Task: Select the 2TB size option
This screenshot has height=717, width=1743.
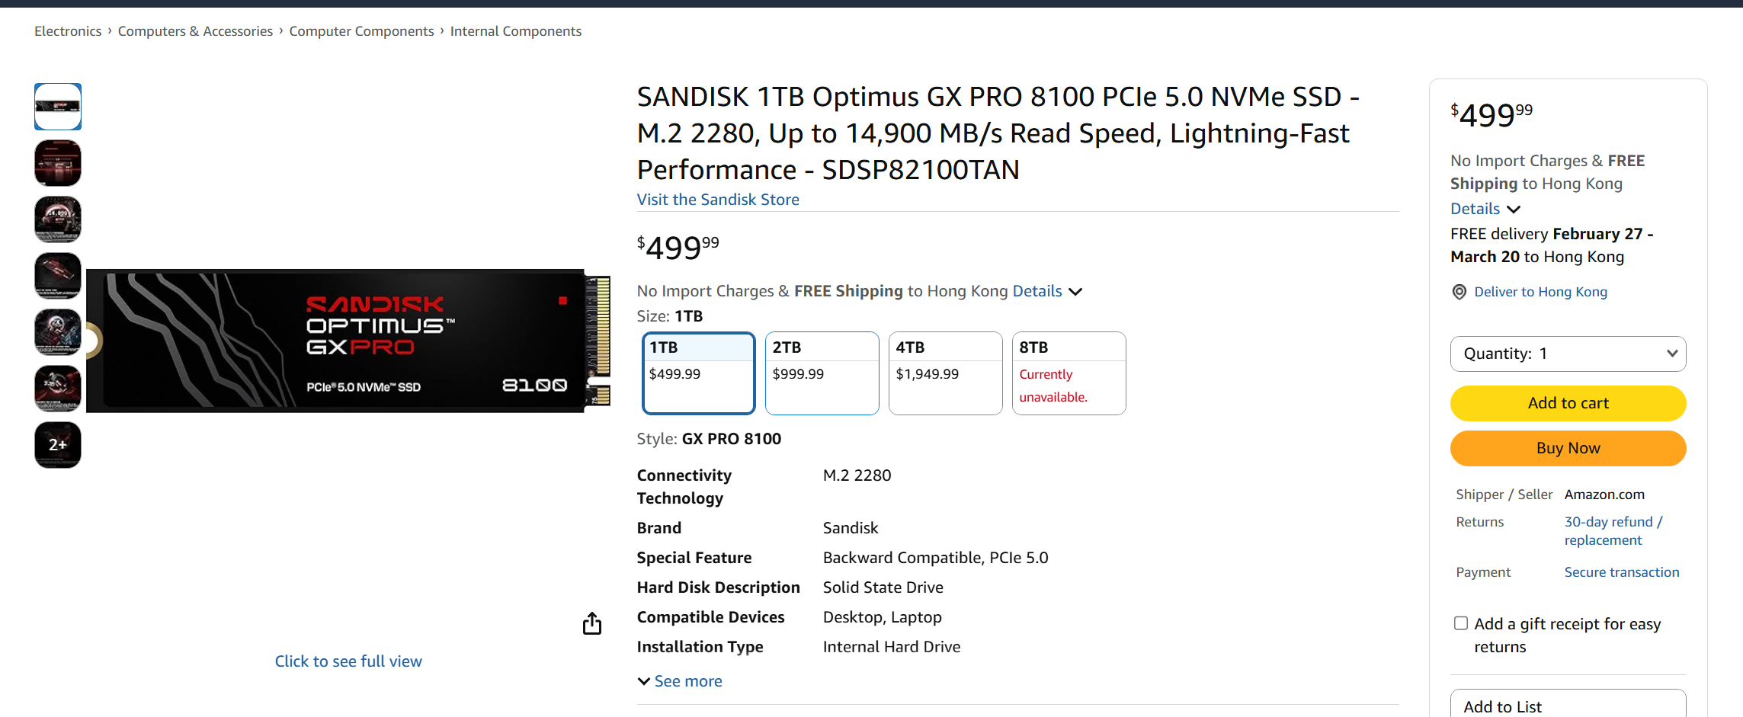Action: point(822,373)
